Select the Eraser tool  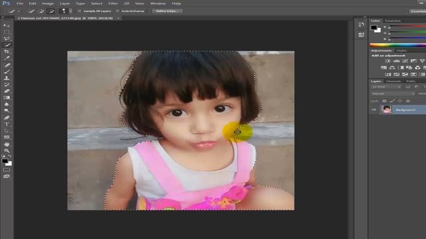tap(7, 91)
